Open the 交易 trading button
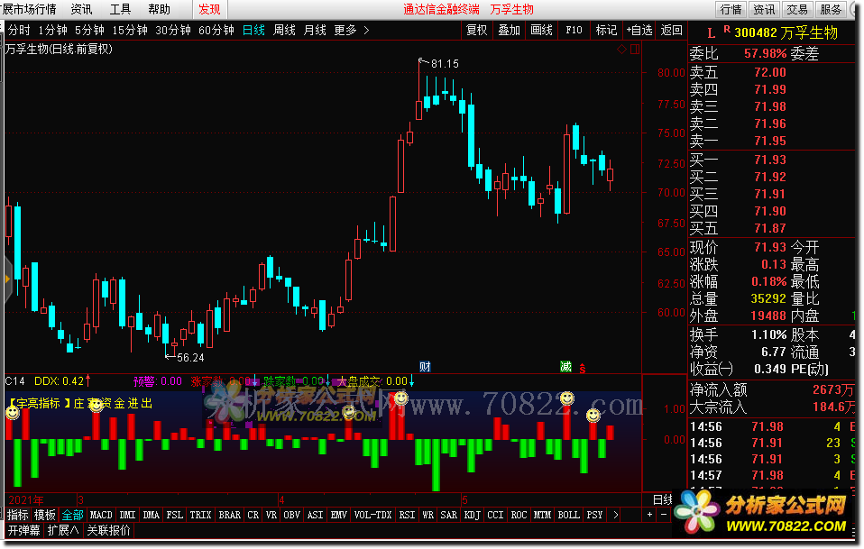This screenshot has height=549, width=864. point(797,9)
